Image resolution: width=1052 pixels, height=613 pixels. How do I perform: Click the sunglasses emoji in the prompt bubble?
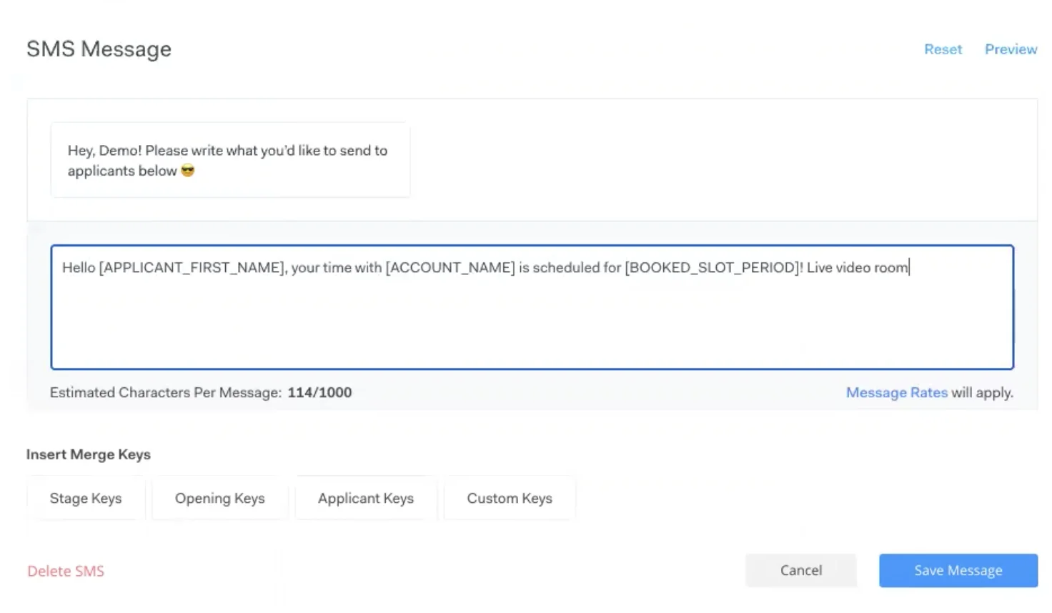point(188,171)
